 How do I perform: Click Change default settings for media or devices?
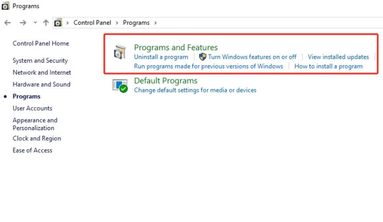[195, 90]
